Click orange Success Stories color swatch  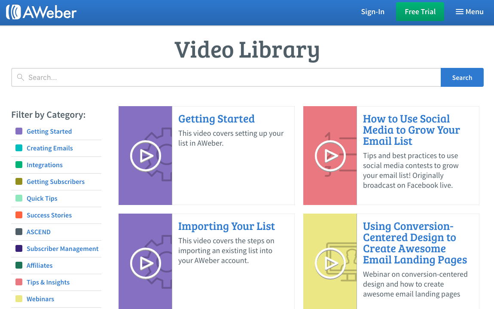pyautogui.click(x=19, y=215)
